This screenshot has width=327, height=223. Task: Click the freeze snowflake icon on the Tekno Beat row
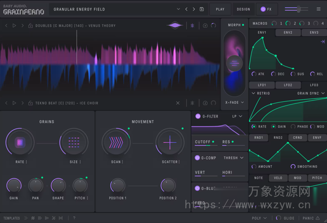point(192,103)
